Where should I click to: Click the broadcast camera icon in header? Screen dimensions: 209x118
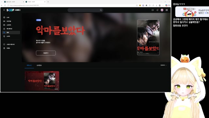[153, 10]
